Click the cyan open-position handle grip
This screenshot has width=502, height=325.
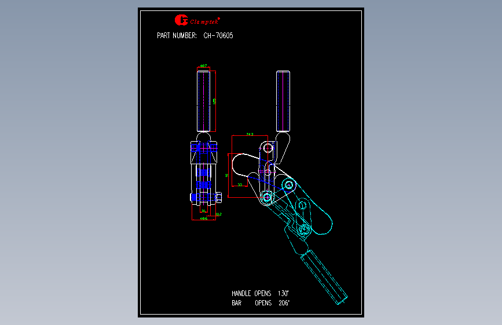(324, 277)
